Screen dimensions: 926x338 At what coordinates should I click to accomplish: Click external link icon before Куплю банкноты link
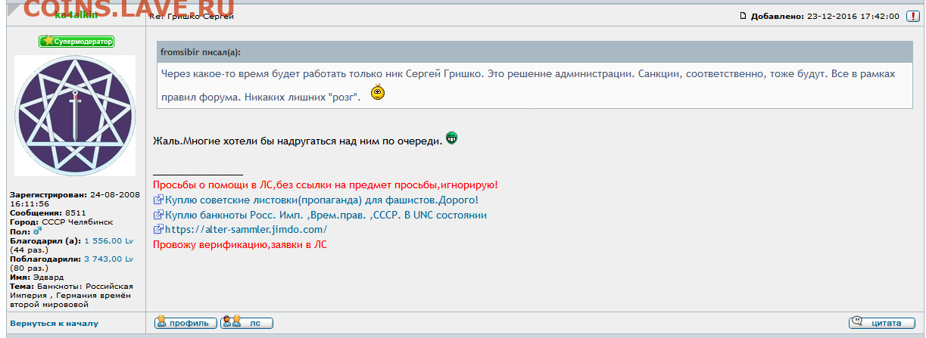[158, 215]
